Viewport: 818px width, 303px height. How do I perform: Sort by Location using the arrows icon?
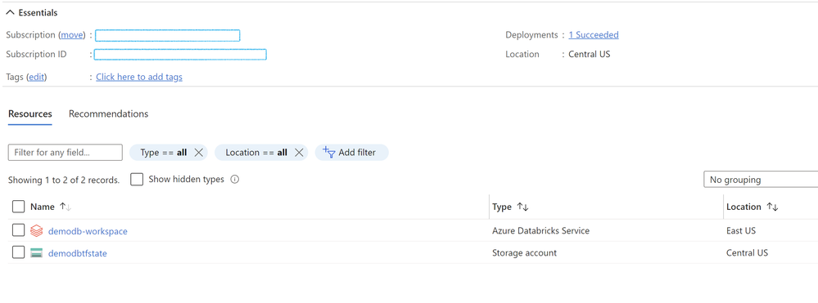point(772,207)
